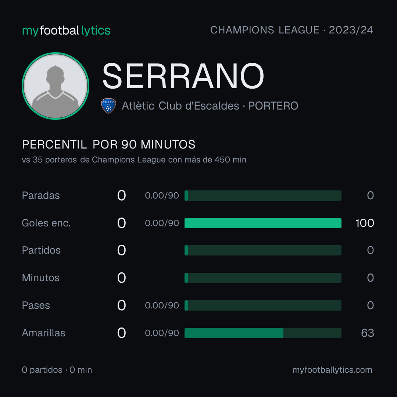Select the Goles enc. stat label
This screenshot has width=397, height=397.
click(x=46, y=223)
